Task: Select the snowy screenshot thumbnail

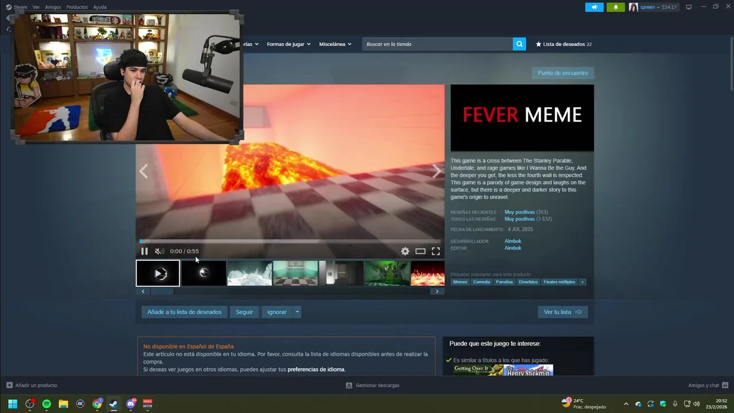Action: pyautogui.click(x=249, y=273)
